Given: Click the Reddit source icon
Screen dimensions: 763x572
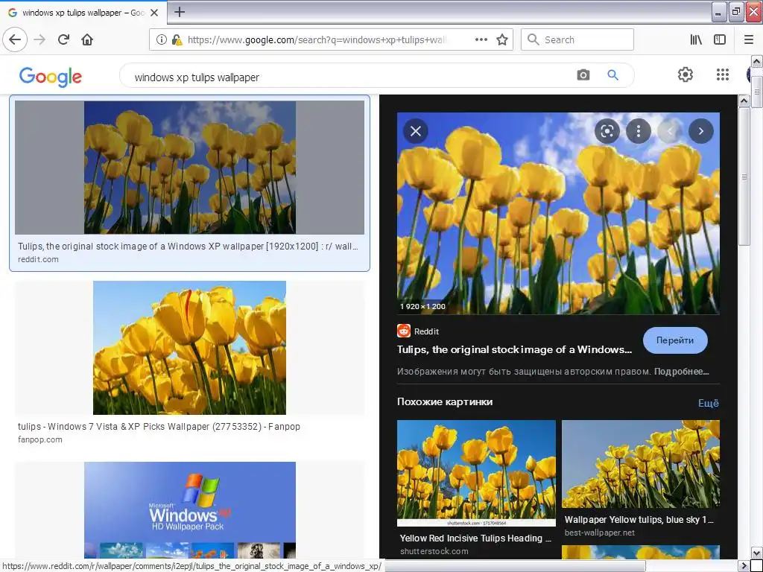Looking at the screenshot, I should (x=403, y=331).
